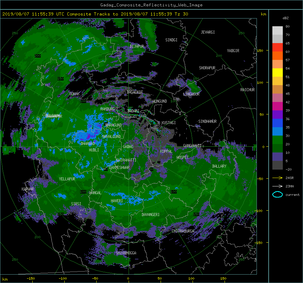Screen dimensions: 303x283
Task: Pick the yellow 51-54 dBZ swatch
Action: 277,73
